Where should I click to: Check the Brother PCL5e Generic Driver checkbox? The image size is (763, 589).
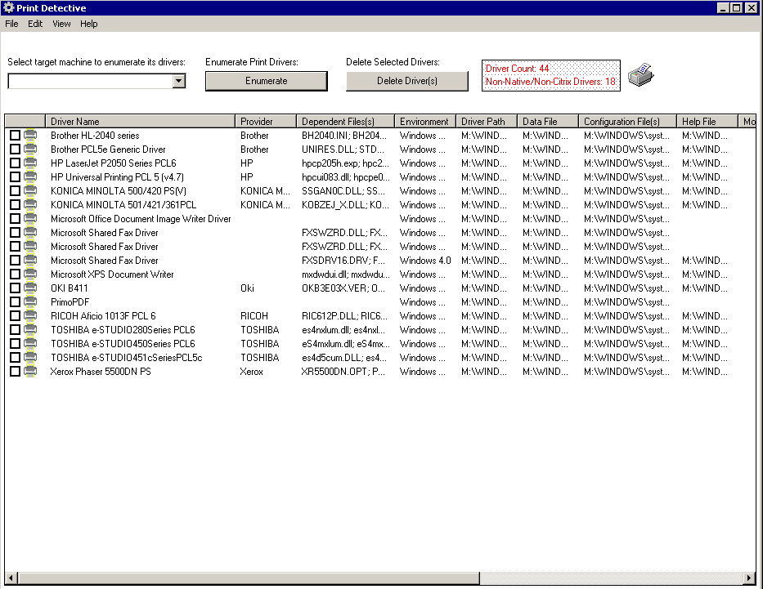(x=15, y=149)
